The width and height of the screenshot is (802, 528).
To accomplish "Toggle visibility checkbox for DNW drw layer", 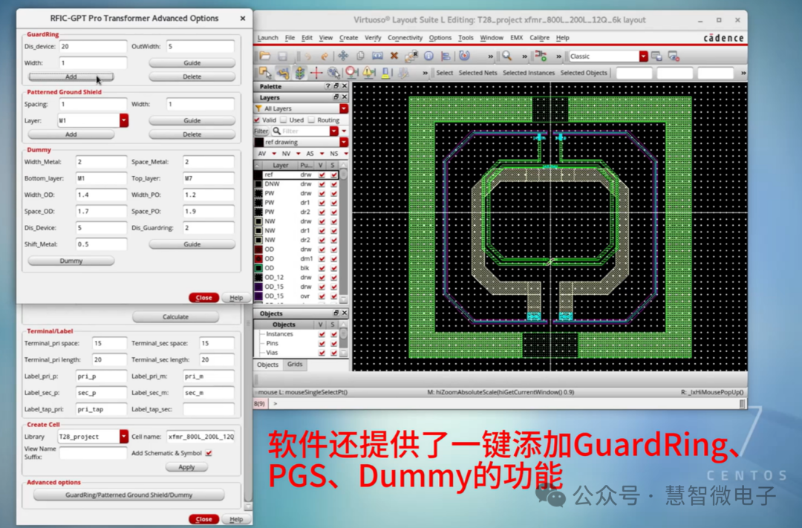I will [x=322, y=184].
